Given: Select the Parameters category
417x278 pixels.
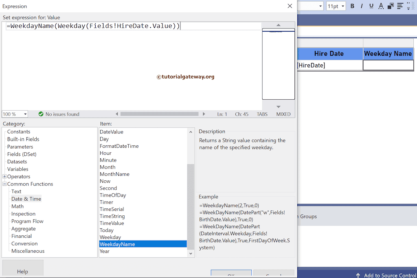Looking at the screenshot, I should tap(20, 147).
